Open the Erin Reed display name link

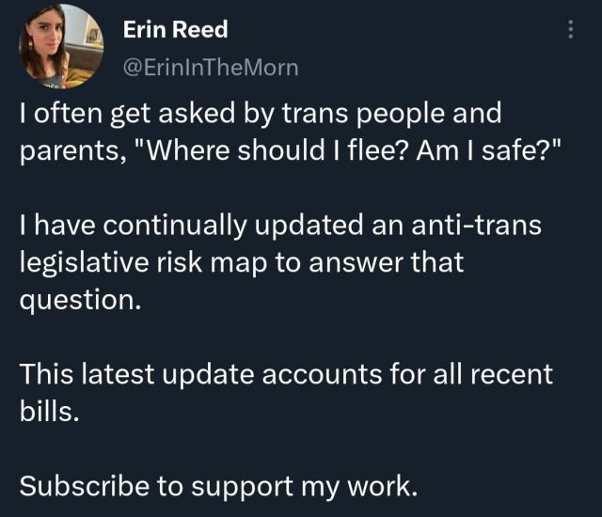coord(175,30)
